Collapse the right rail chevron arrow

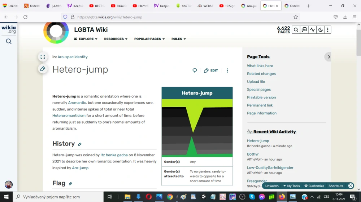pyautogui.click(x=329, y=57)
